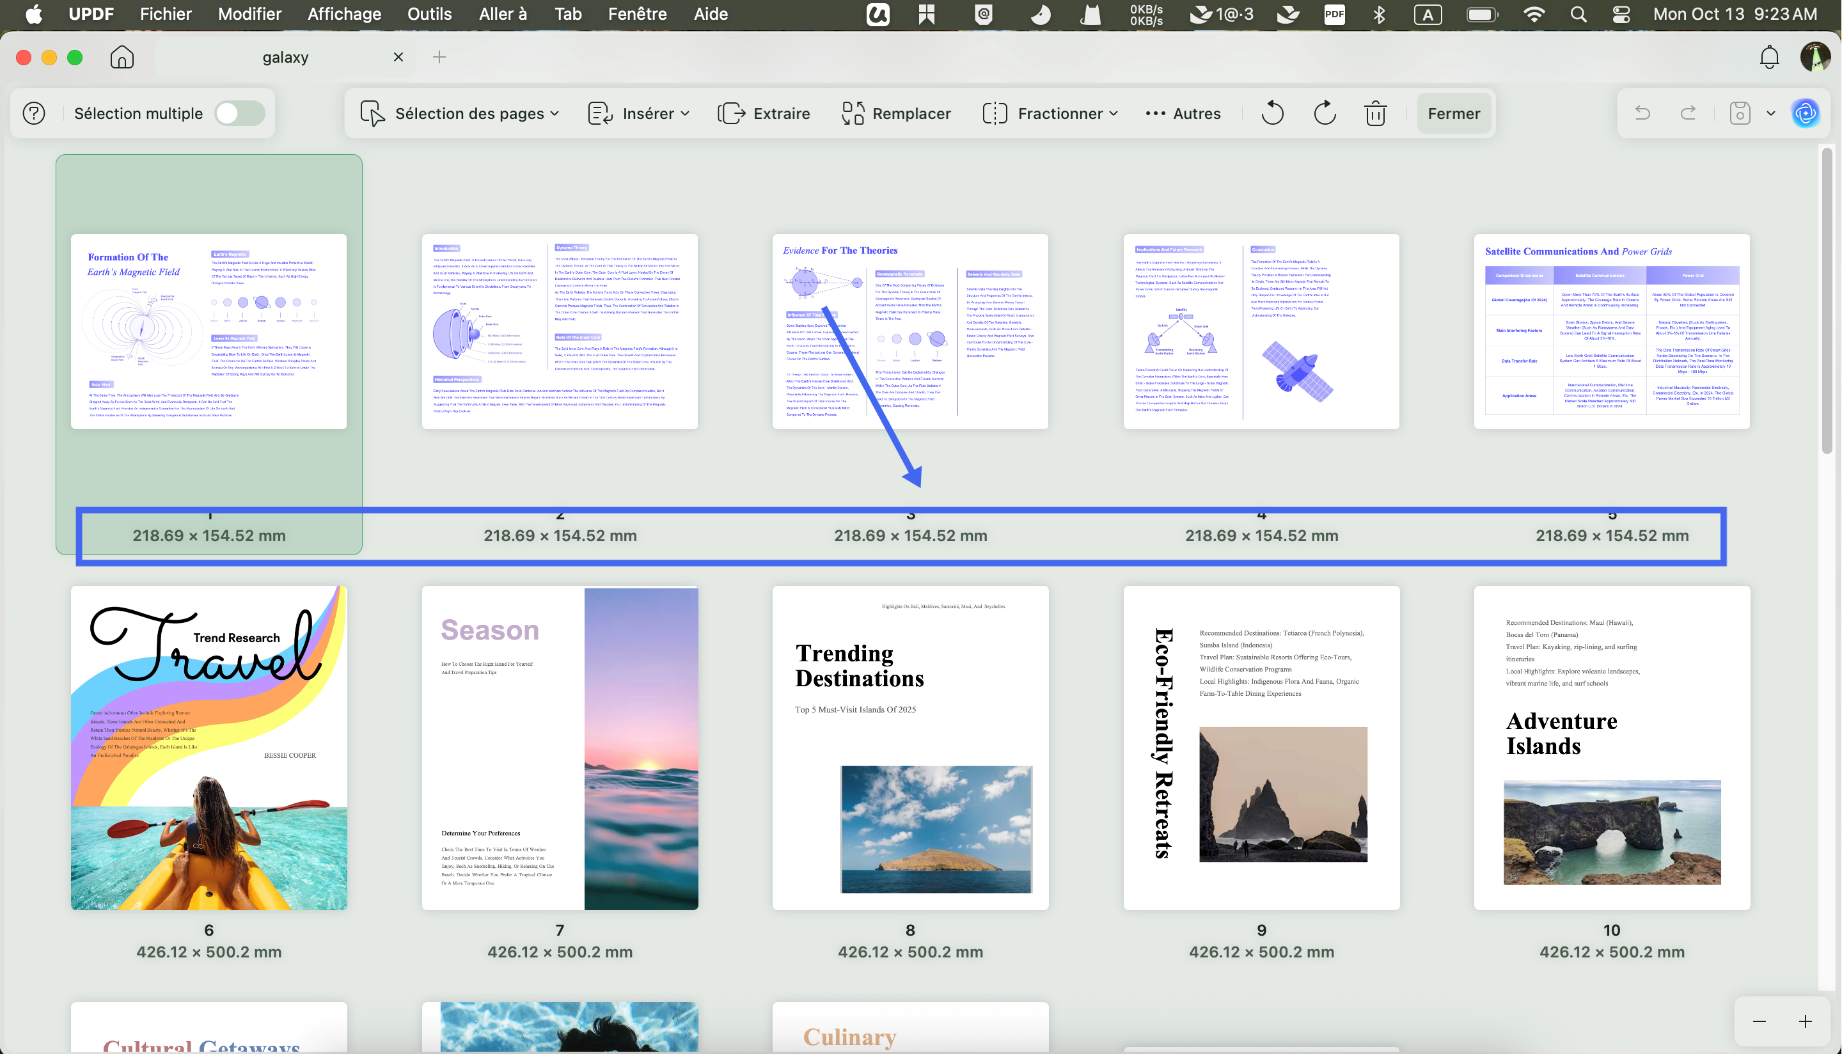Open the Affichage menu
The height and width of the screenshot is (1054, 1842).
click(344, 14)
